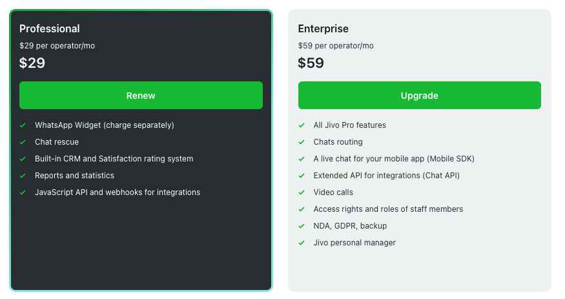Image resolution: width=565 pixels, height=299 pixels.
Task: Click the Mobile SDK live chat feature
Action: [394, 159]
